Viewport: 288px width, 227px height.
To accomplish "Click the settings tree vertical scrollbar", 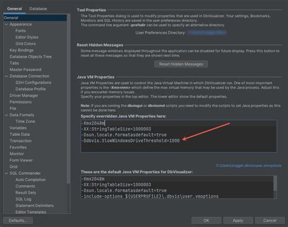I will (x=69, y=99).
